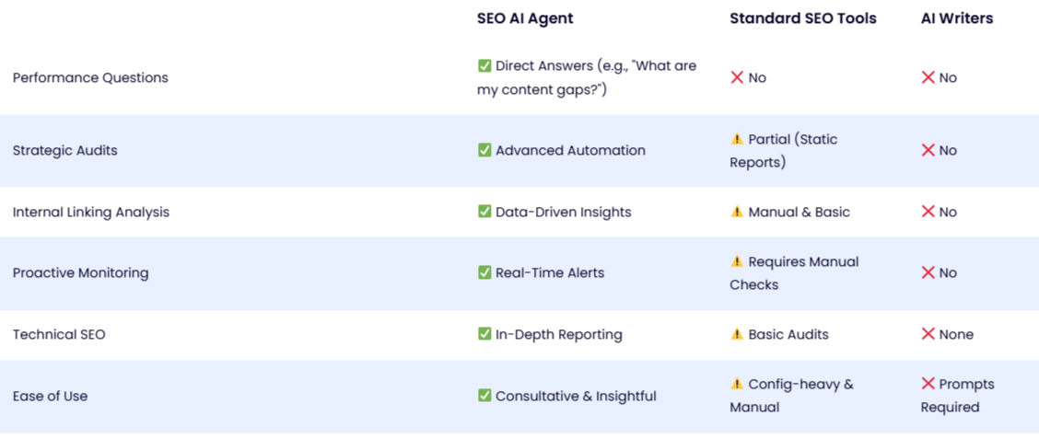This screenshot has width=1039, height=439.
Task: Click the Proactive Monitoring row label
Action: click(81, 272)
